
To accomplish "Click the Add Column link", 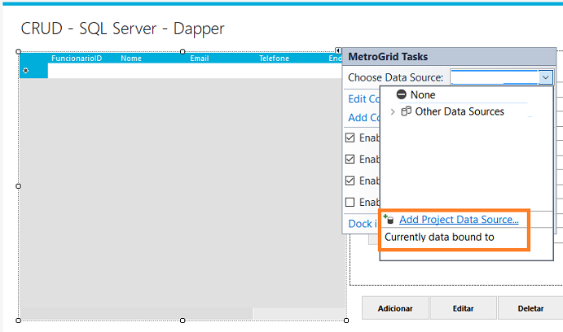I will (x=363, y=117).
